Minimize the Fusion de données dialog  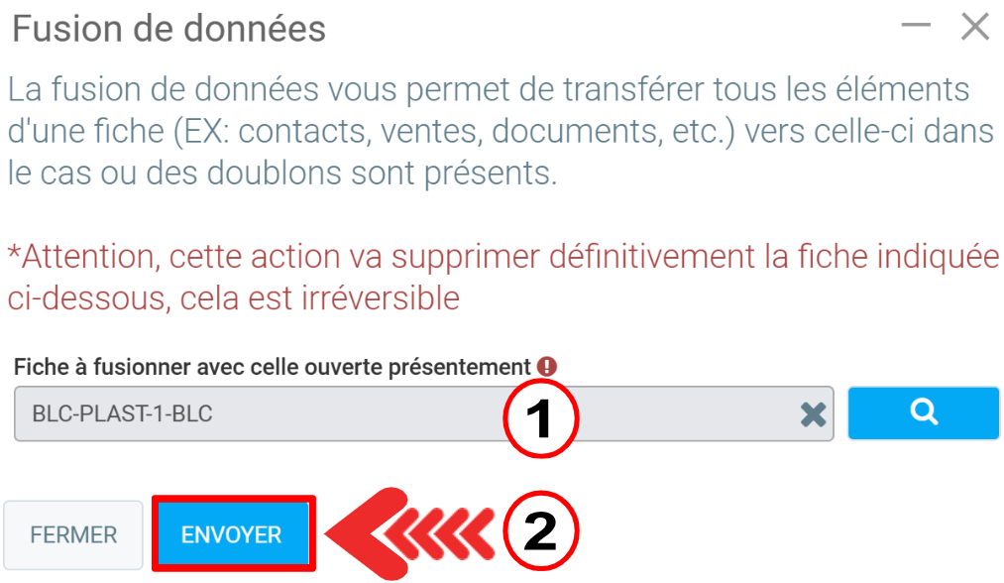point(916,27)
